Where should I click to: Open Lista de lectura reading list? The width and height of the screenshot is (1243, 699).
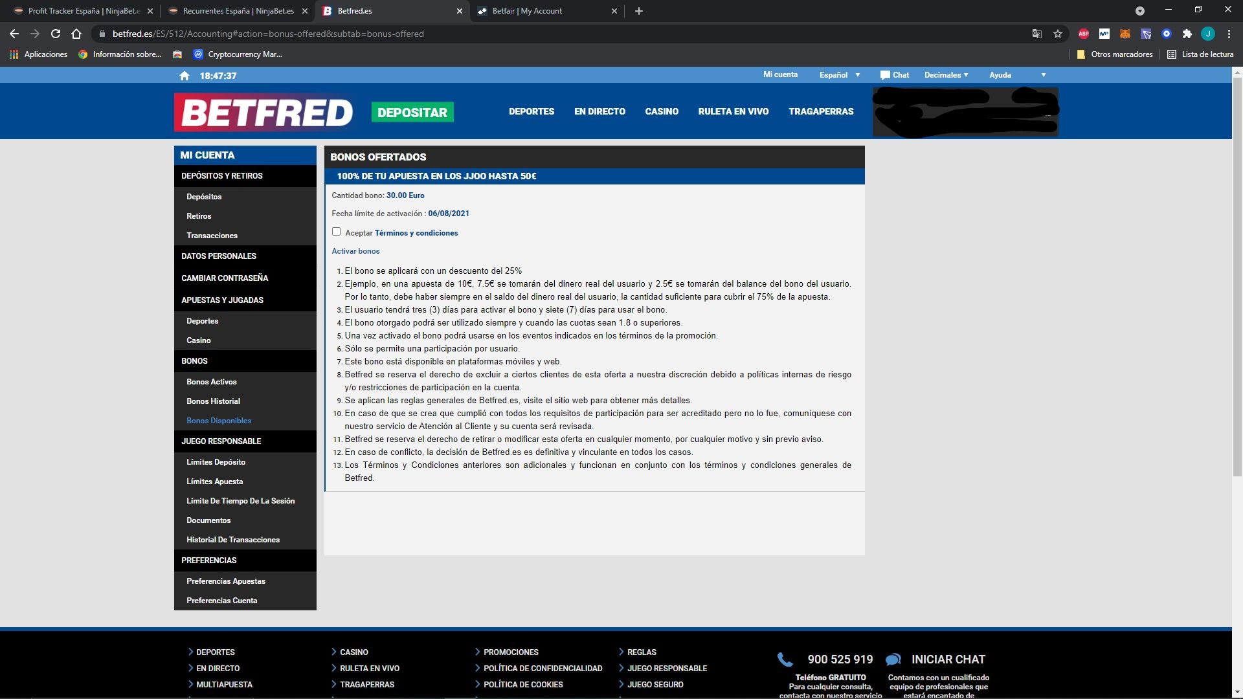pyautogui.click(x=1200, y=54)
